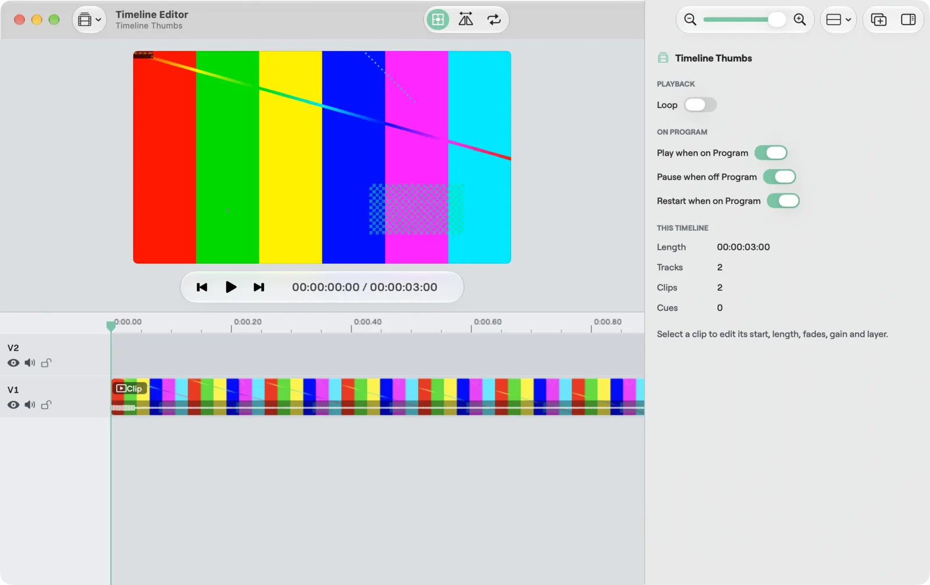Open the layout view dropdown

[x=838, y=20]
